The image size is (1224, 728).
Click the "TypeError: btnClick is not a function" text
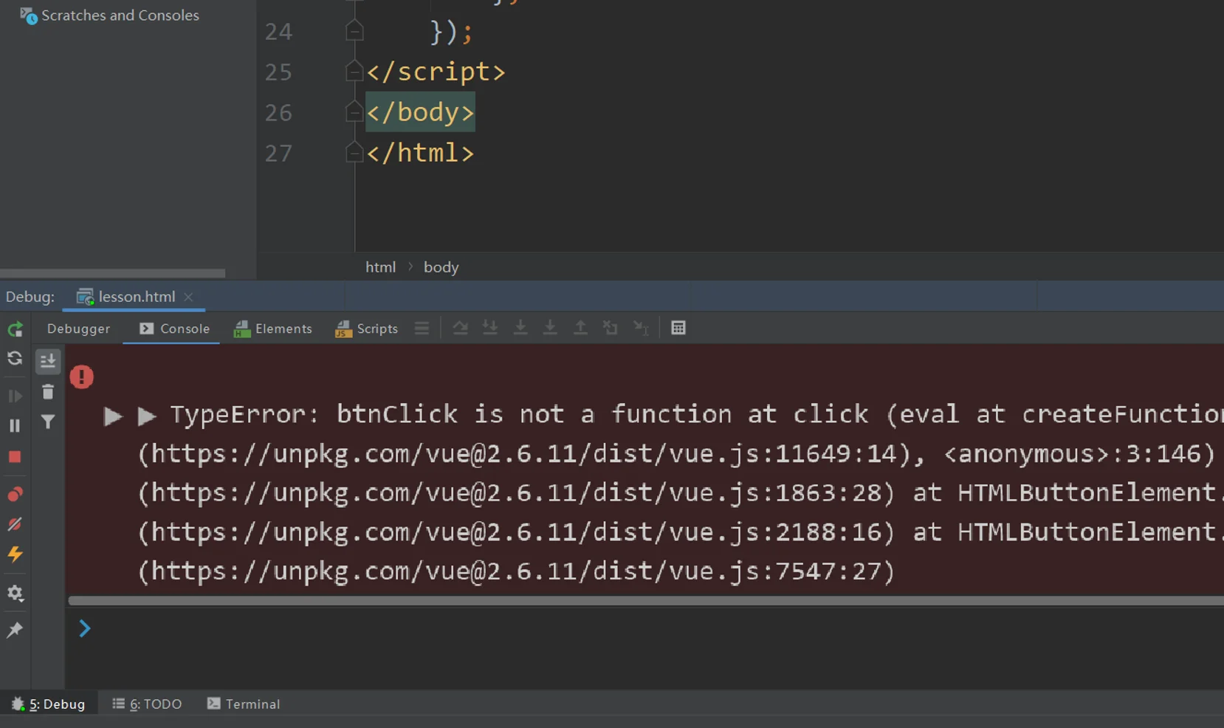point(450,414)
